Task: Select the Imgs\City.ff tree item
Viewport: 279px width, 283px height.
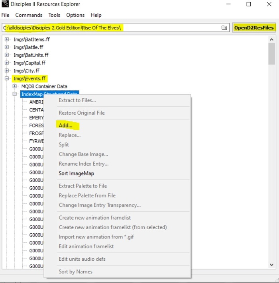Action: pyautogui.click(x=26, y=71)
